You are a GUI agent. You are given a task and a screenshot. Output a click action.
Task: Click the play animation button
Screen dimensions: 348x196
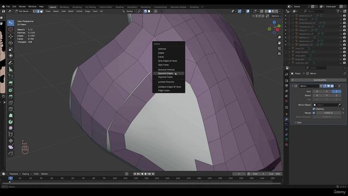(x=146, y=174)
